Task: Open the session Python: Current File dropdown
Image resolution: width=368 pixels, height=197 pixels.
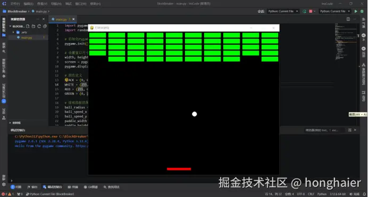Action: (x=283, y=11)
